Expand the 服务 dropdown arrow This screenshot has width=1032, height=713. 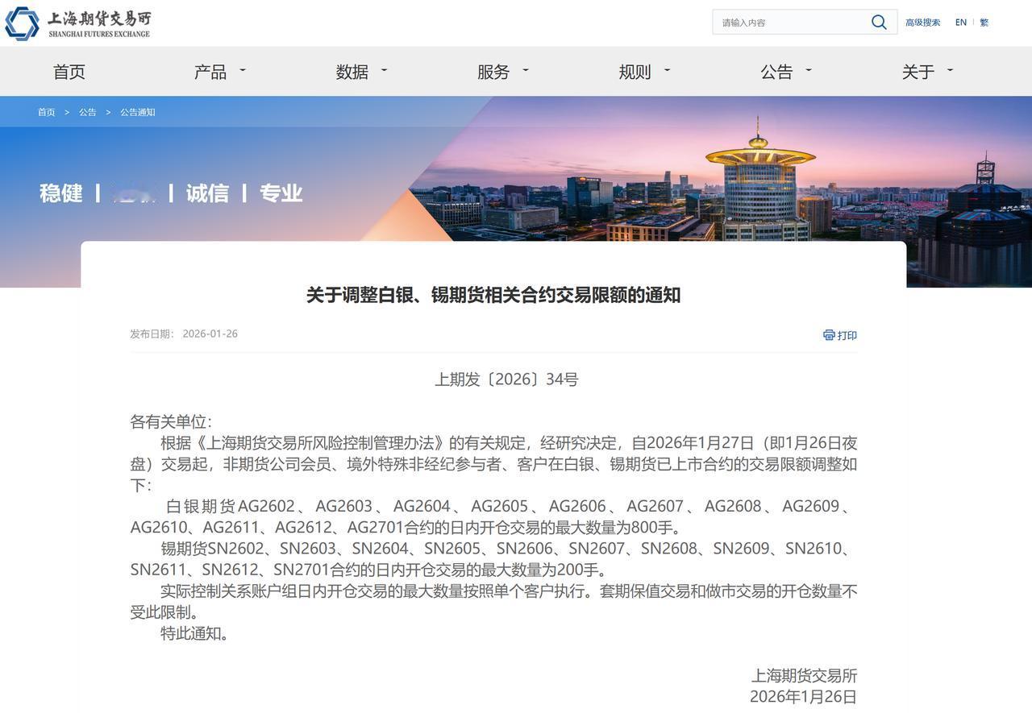tap(526, 70)
